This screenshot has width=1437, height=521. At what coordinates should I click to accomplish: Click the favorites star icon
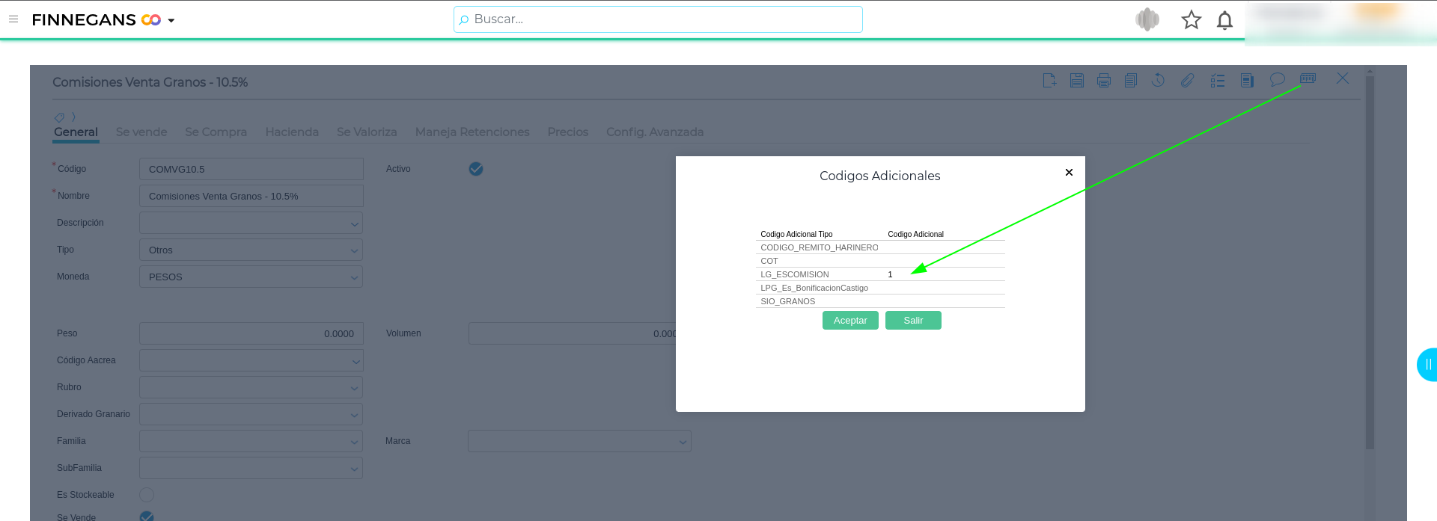pyautogui.click(x=1191, y=20)
